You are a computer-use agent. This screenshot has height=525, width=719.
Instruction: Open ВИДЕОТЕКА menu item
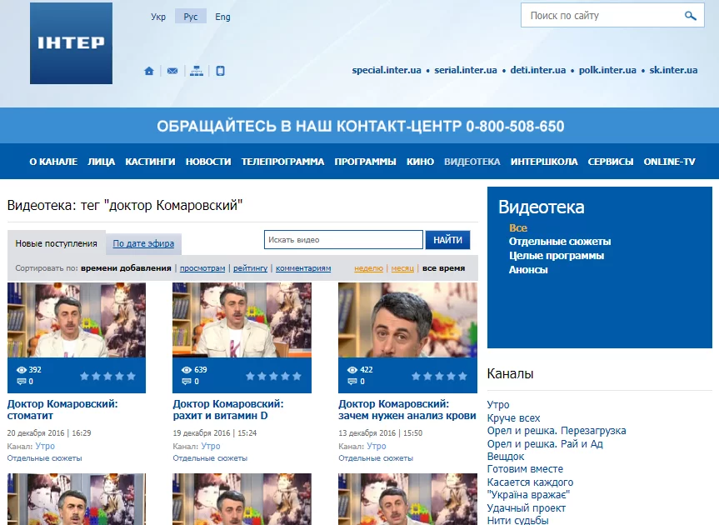[x=472, y=162]
